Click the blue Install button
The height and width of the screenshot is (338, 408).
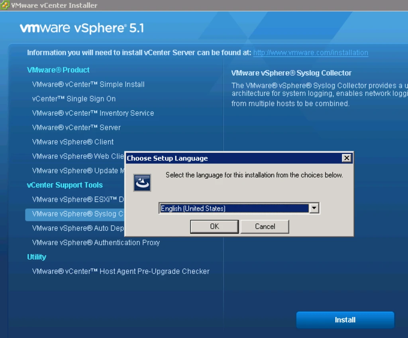[345, 320]
